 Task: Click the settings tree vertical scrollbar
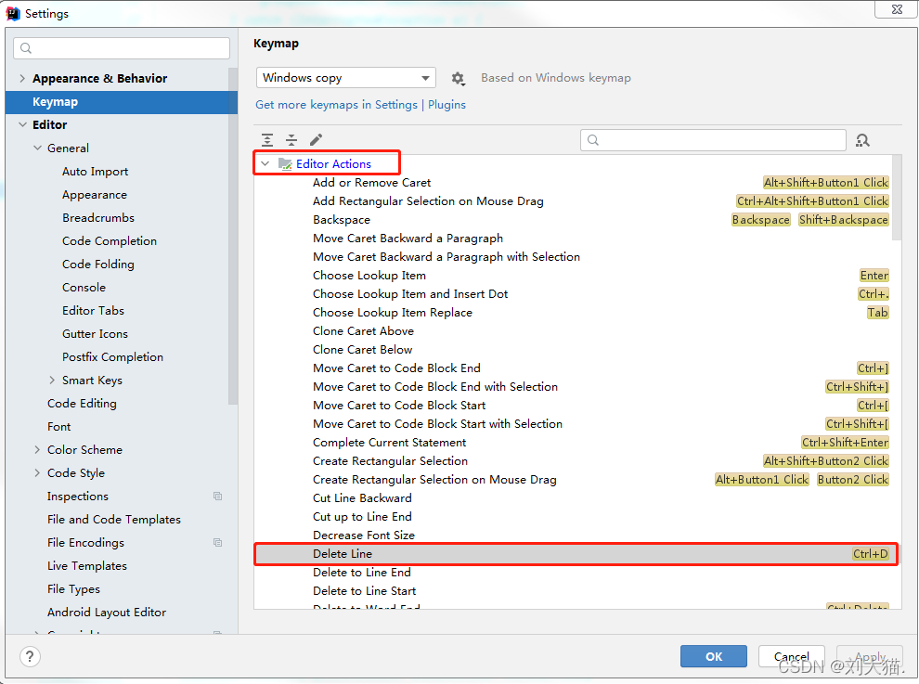[x=233, y=237]
